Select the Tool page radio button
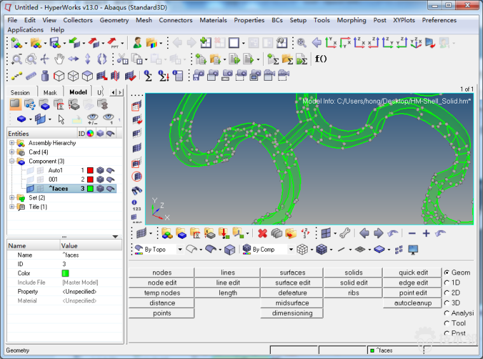483x359 pixels. coord(447,323)
